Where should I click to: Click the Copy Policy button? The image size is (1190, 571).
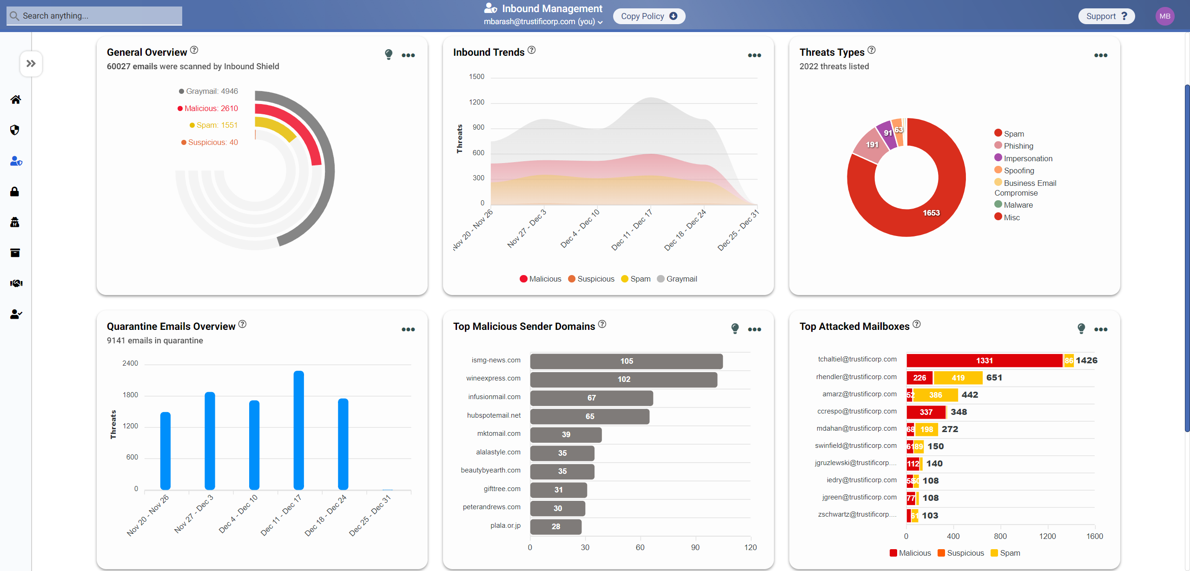648,16
